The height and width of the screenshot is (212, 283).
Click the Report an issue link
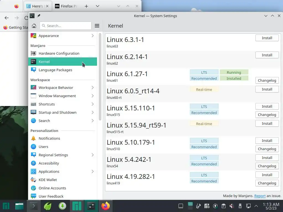click(260, 196)
